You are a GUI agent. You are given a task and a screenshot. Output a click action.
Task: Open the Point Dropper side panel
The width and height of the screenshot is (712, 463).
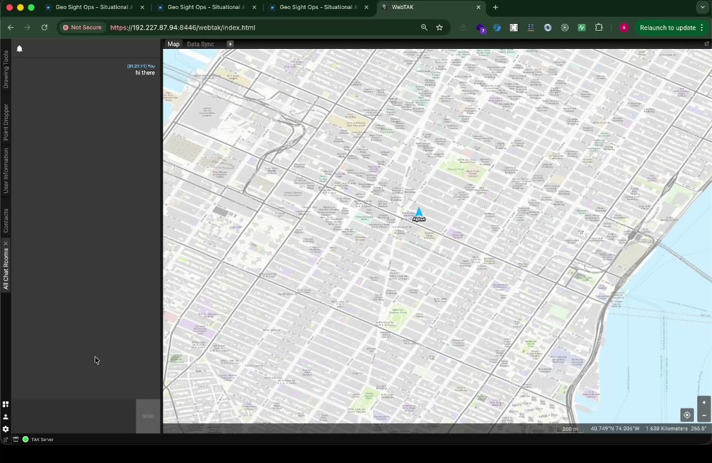pos(5,122)
